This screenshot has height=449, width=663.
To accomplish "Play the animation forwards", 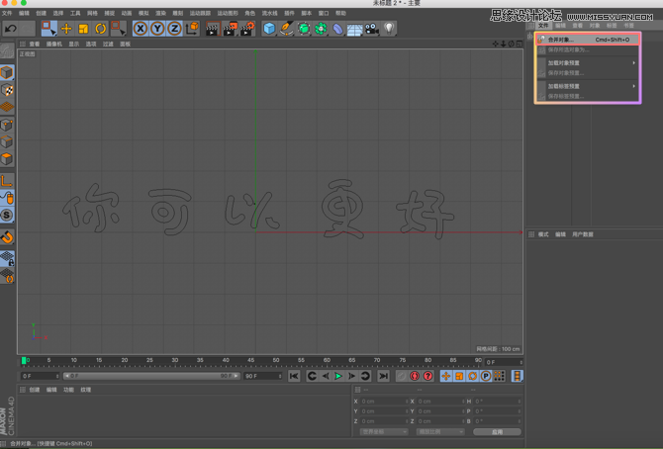I will 338,376.
